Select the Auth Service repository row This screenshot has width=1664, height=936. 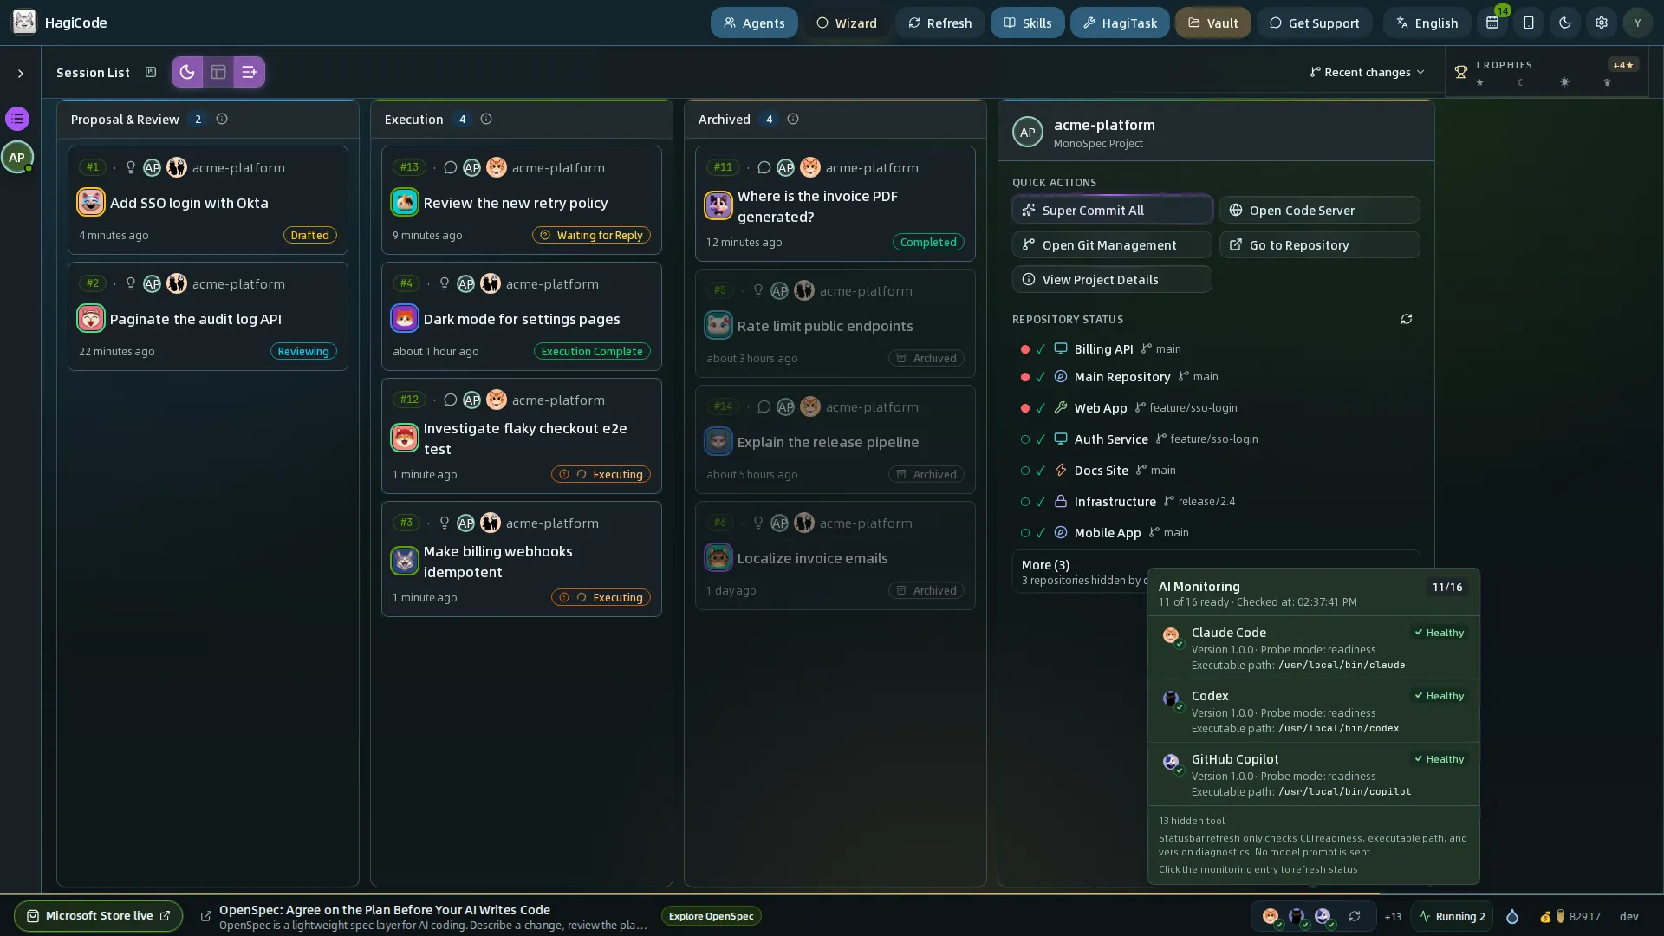point(1216,439)
